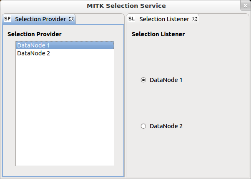
Task: Select the DataNode 1 radio button circle
Action: click(x=143, y=80)
